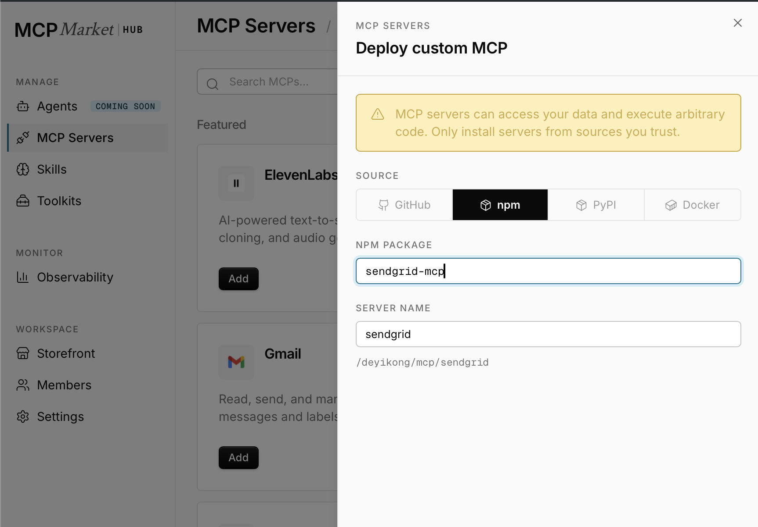This screenshot has height=527, width=758.
Task: Click the ElevenLabs card title
Action: (301, 175)
